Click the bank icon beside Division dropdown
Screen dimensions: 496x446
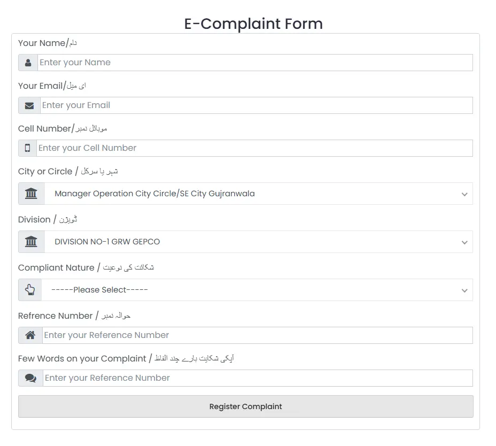pos(30,242)
